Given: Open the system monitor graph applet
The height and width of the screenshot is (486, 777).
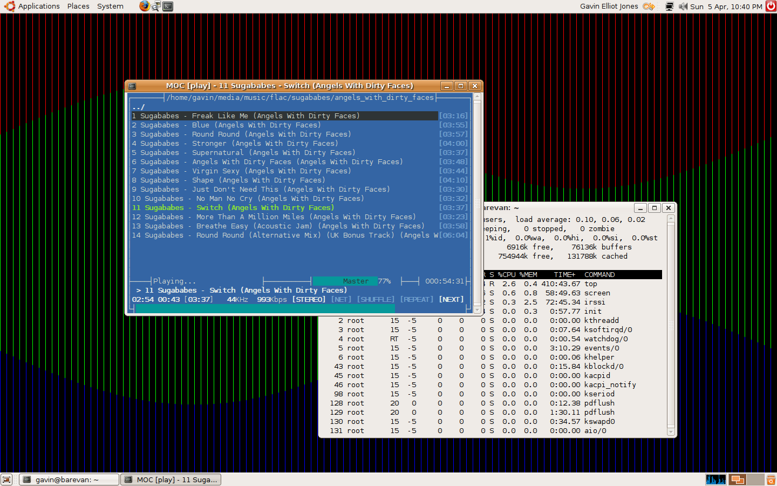Looking at the screenshot, I should coord(716,480).
